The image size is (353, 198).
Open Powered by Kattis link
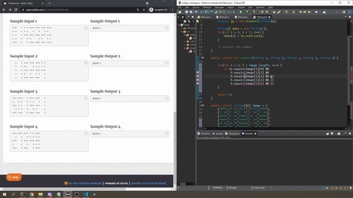coord(116,183)
